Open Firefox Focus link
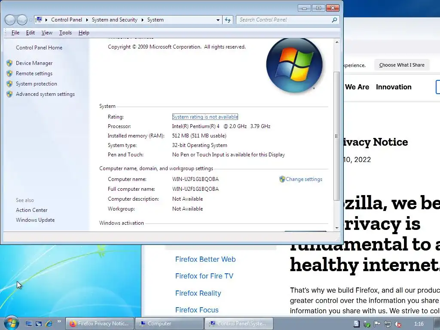The height and width of the screenshot is (330, 440). click(197, 310)
